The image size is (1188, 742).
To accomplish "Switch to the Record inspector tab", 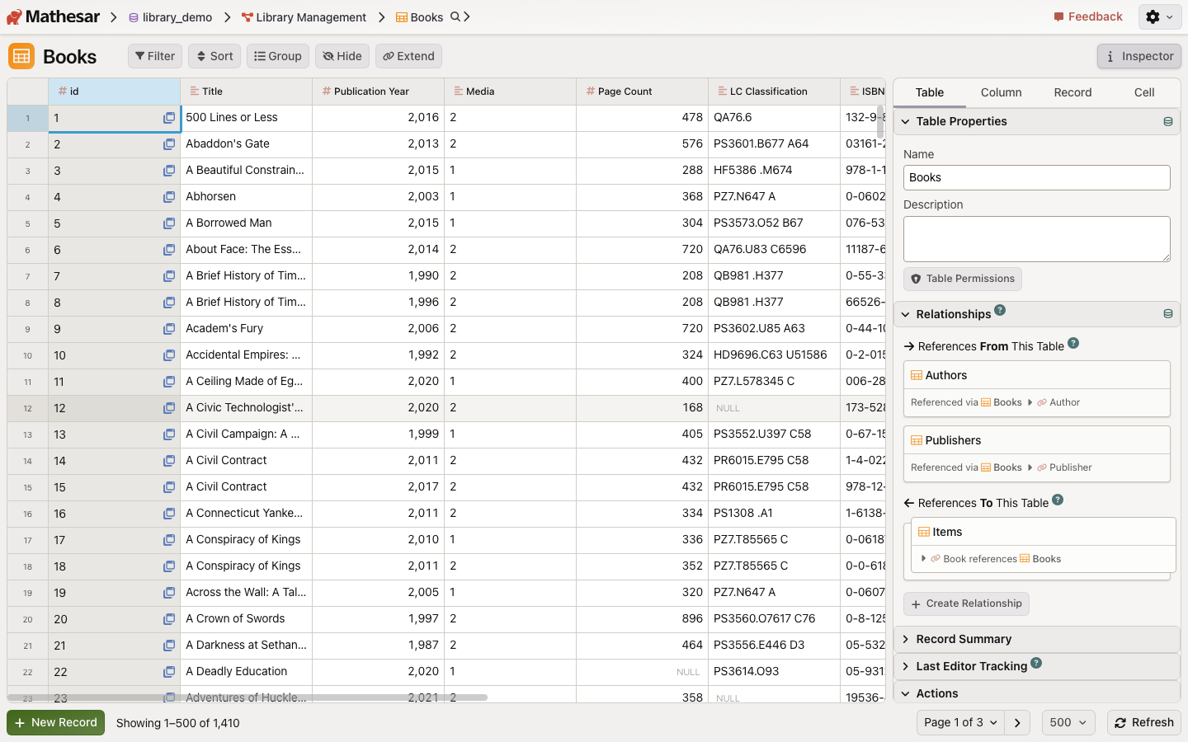I will point(1072,92).
